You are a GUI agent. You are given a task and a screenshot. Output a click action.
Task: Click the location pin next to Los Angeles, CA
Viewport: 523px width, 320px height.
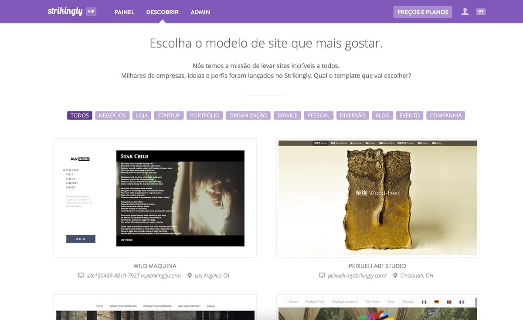pyautogui.click(x=189, y=275)
